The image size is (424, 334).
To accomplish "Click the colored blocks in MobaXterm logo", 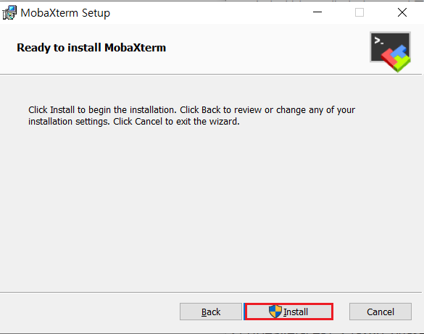I will 396,58.
